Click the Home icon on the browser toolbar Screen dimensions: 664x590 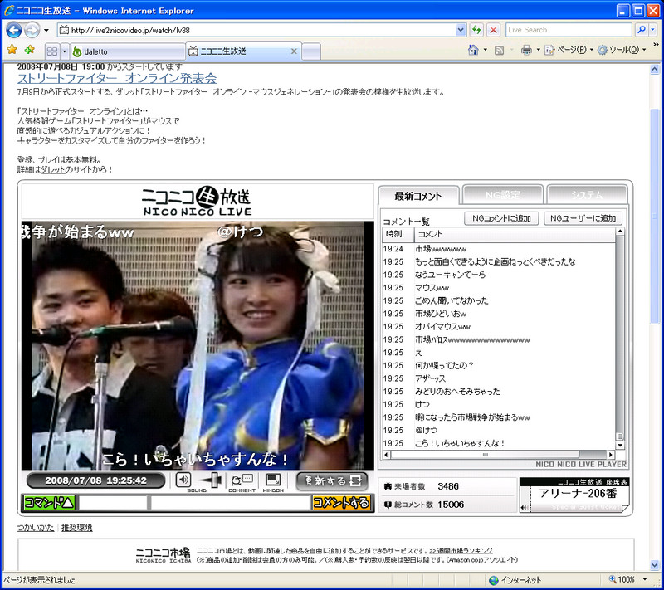(x=472, y=51)
